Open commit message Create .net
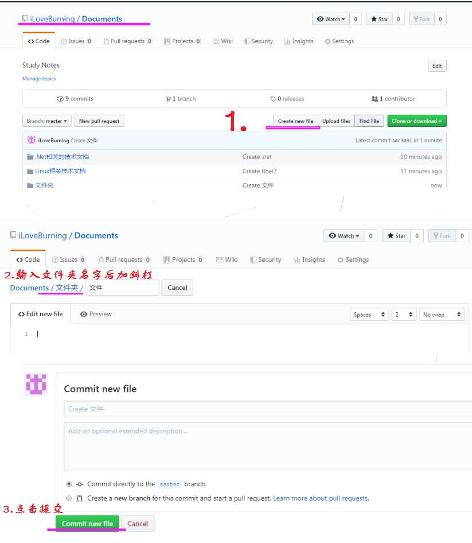 tap(257, 157)
